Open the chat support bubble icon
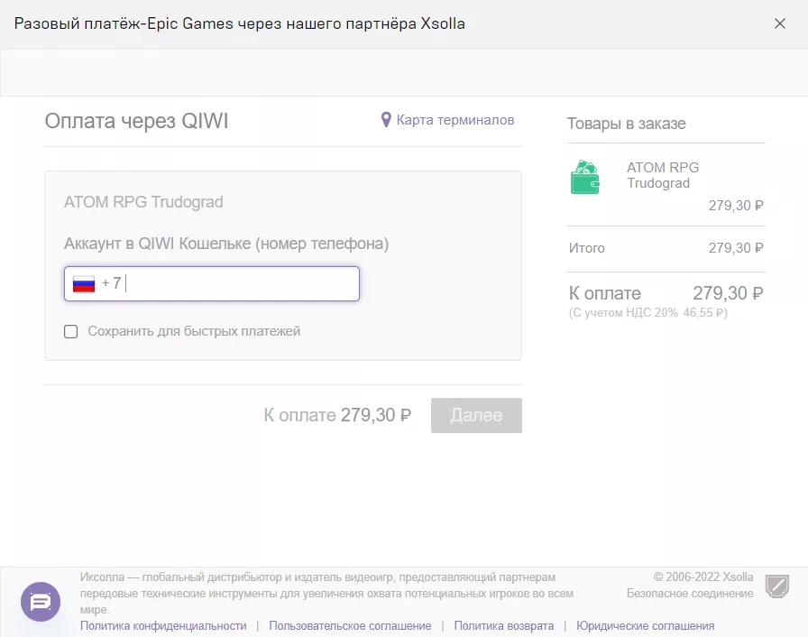Screen dimensions: 808x637 tap(41, 602)
